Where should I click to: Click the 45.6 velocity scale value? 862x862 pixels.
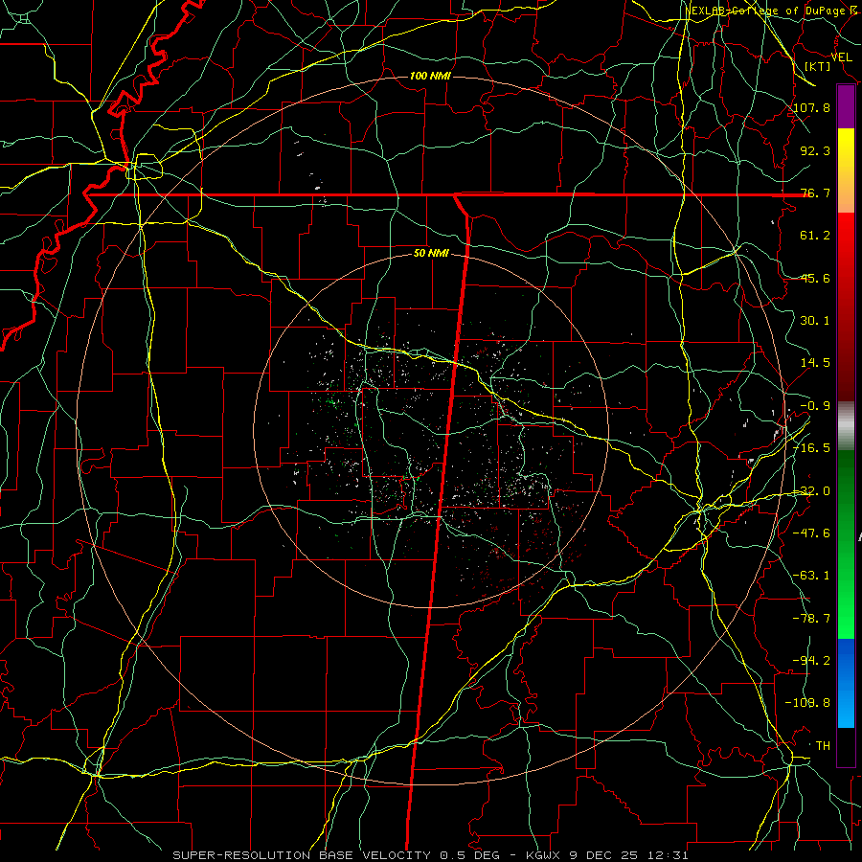tap(815, 278)
